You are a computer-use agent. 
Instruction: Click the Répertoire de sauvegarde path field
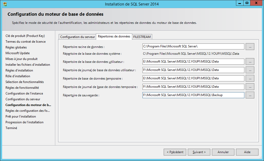[x=193, y=95]
